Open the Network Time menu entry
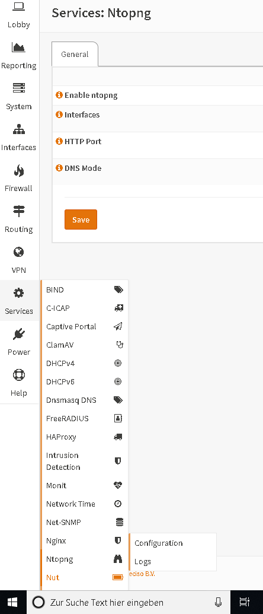Image resolution: width=263 pixels, height=614 pixels. [85, 504]
